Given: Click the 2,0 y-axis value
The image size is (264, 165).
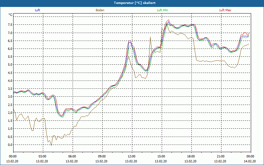Looking at the screenshot, I should pyautogui.click(x=10, y=113).
